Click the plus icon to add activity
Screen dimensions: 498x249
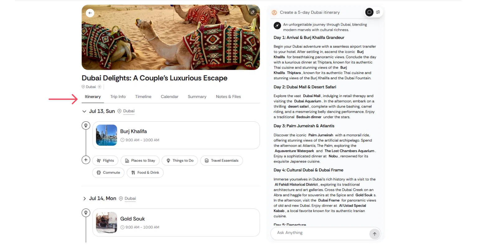coord(86,160)
